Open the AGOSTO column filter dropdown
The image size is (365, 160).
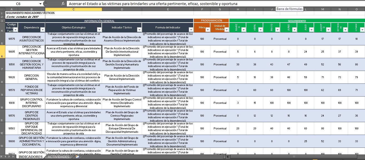tap(328, 30)
